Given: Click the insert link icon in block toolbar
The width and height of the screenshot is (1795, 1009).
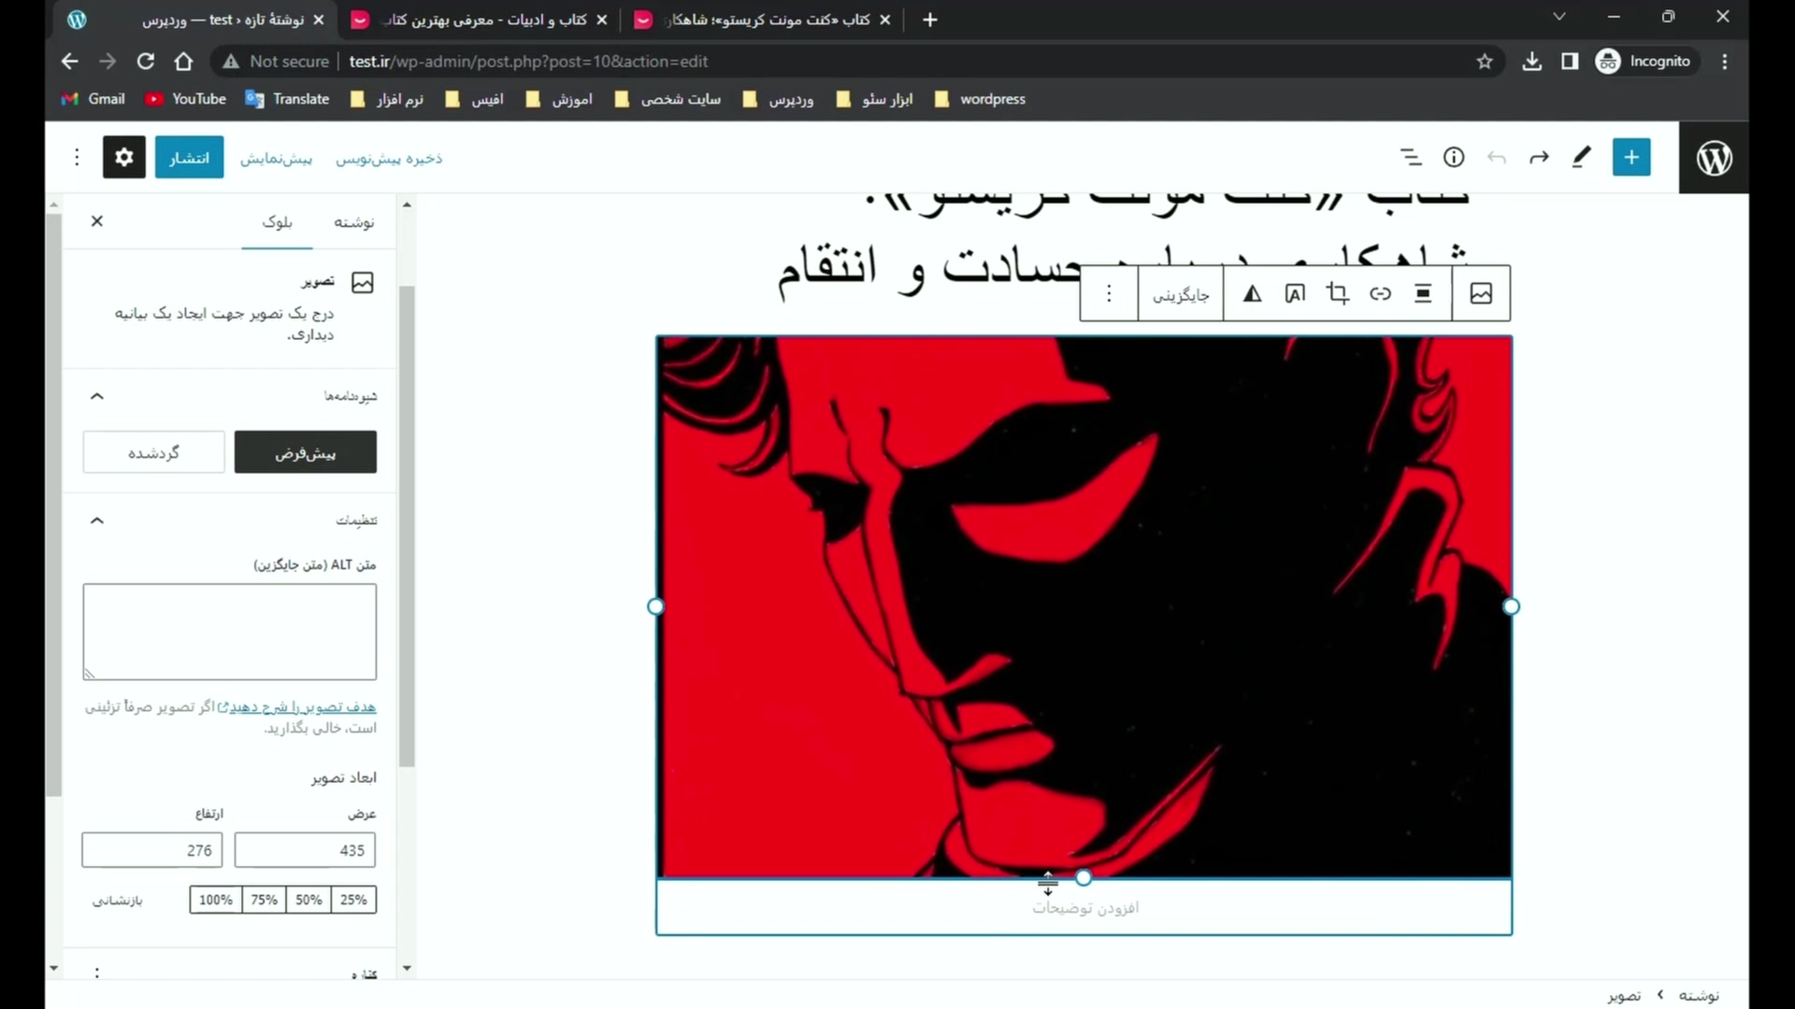Looking at the screenshot, I should (1380, 293).
